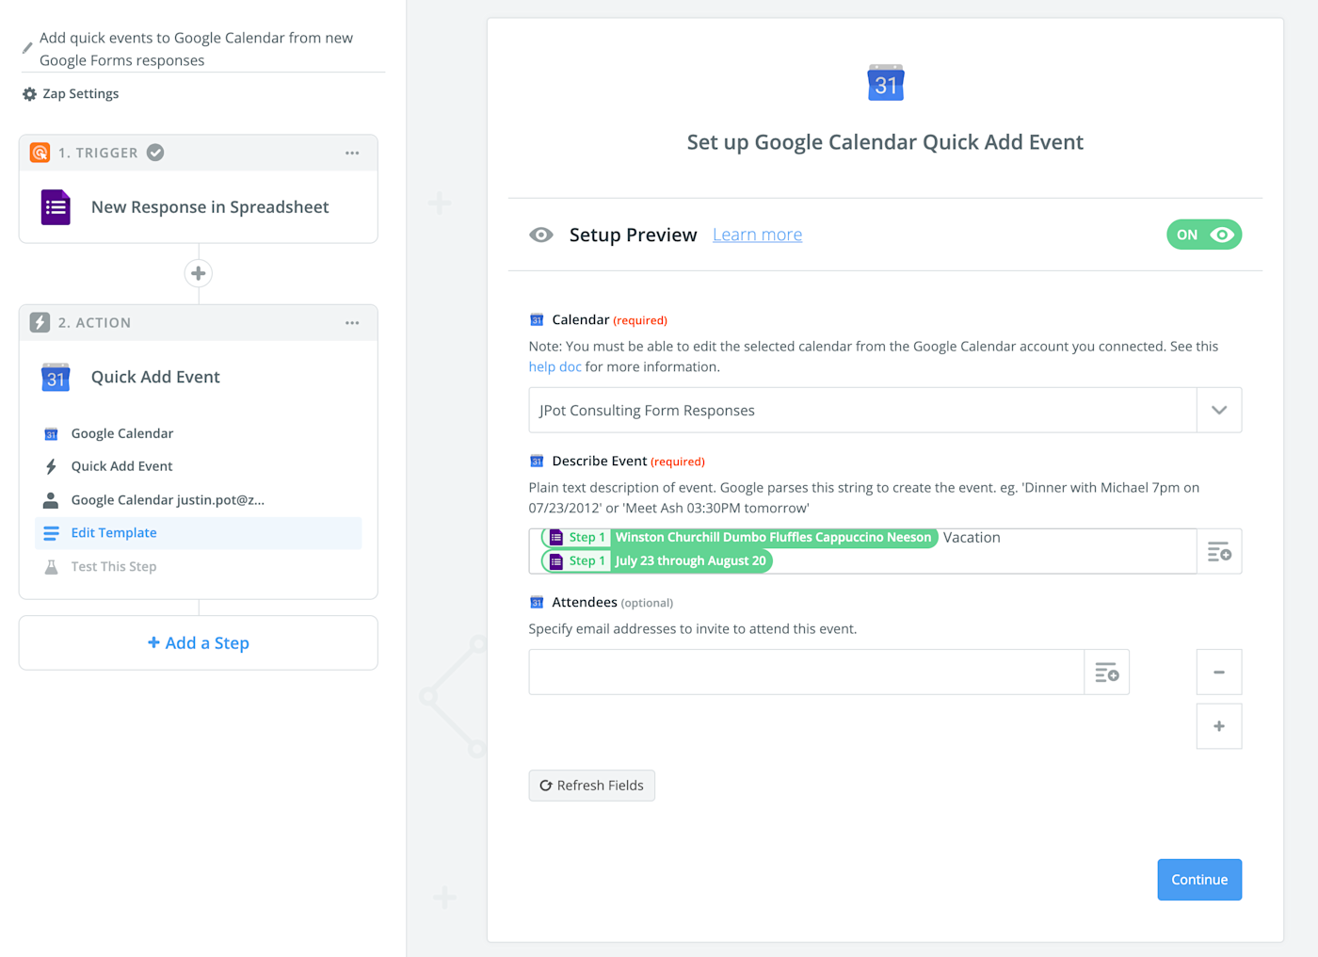The height and width of the screenshot is (957, 1318).
Task: Select New Response in Spreadsheet trigger
Action: (210, 207)
